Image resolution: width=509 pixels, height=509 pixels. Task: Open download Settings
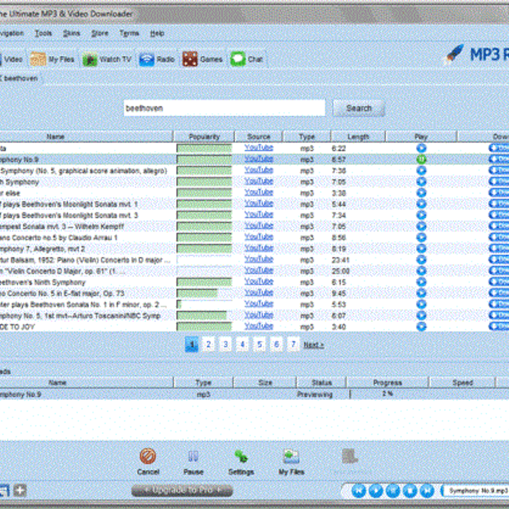[241, 462]
